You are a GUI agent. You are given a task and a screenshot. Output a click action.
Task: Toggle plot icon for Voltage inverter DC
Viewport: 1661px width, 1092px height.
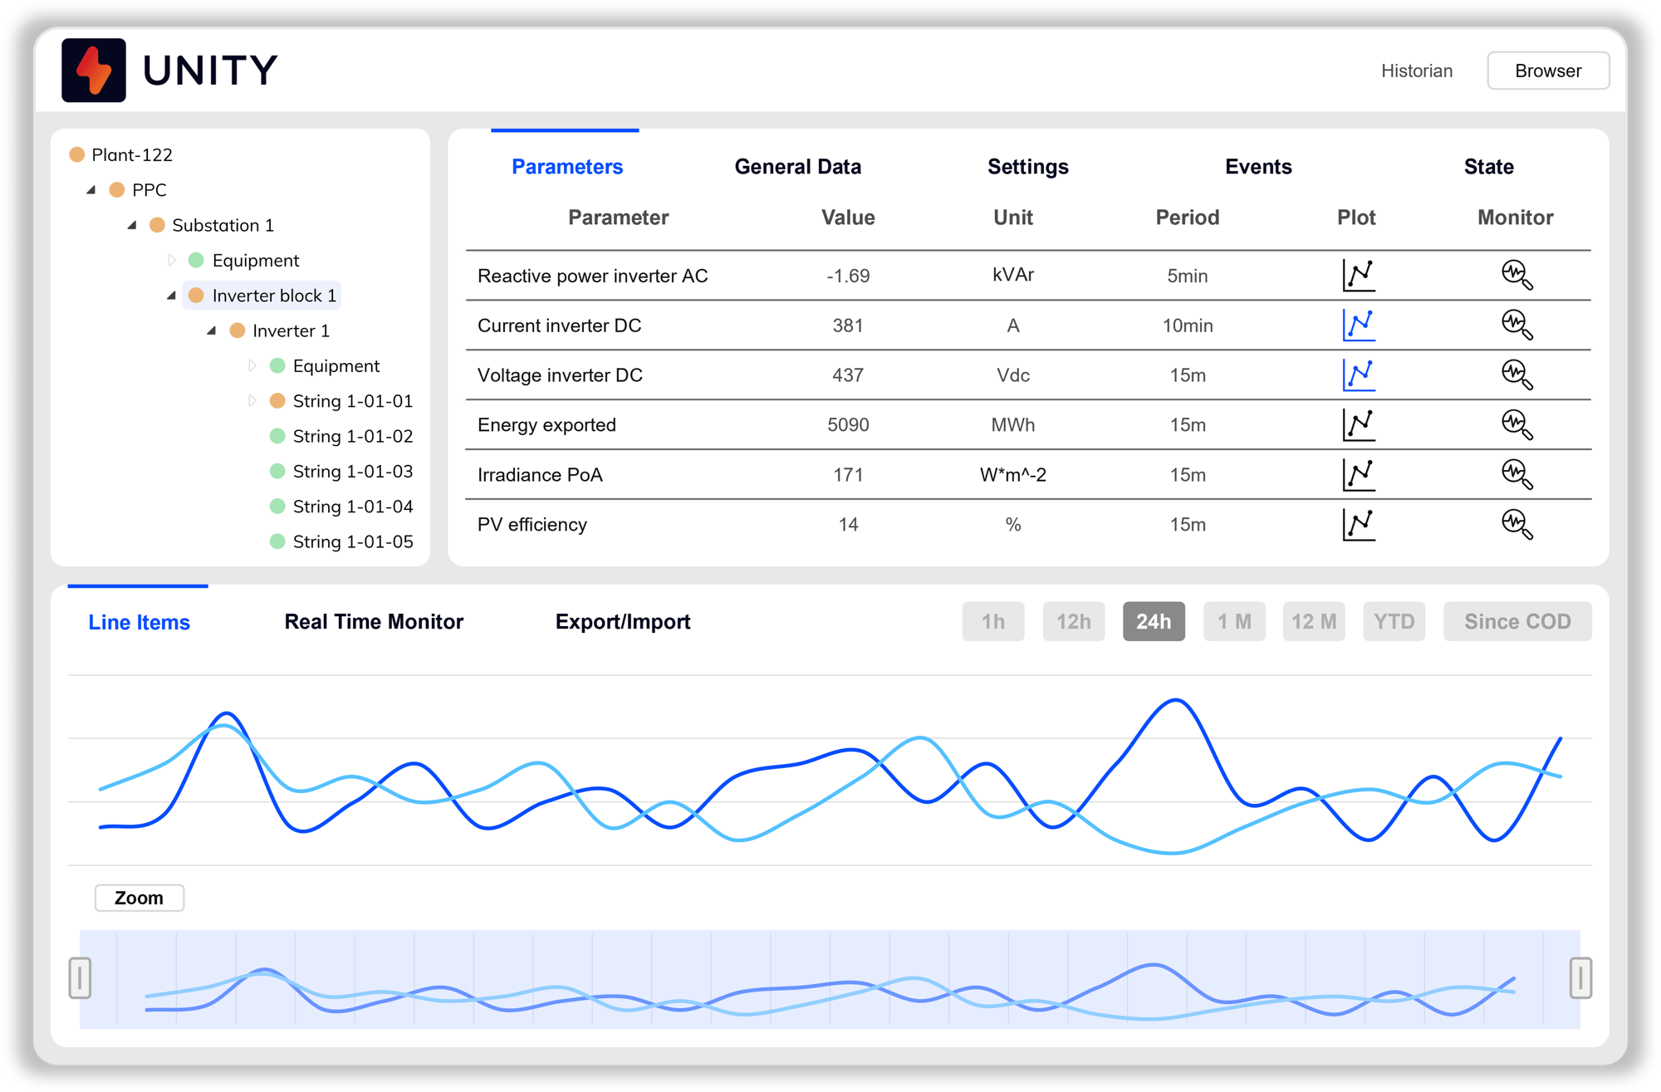(1358, 375)
